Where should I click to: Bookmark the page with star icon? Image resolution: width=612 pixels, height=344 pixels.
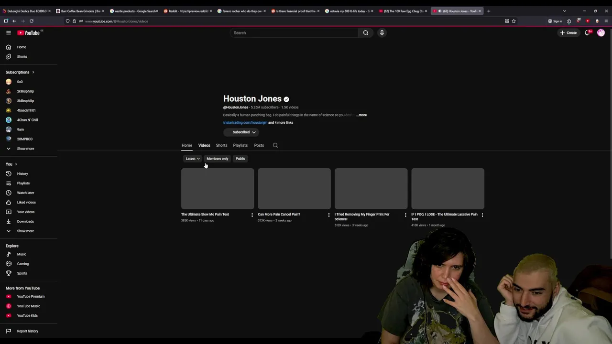coord(514,21)
